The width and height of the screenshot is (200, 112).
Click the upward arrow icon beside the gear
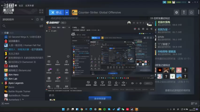pos(184,12)
